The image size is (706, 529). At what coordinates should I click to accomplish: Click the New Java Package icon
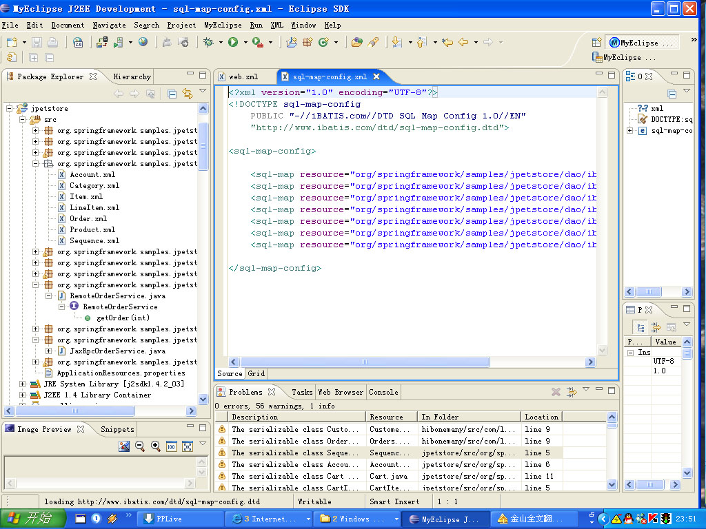click(308, 42)
